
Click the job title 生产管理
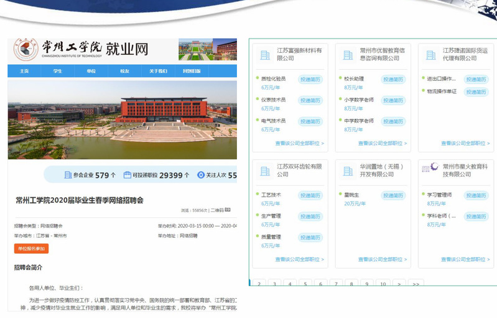coord(271,216)
